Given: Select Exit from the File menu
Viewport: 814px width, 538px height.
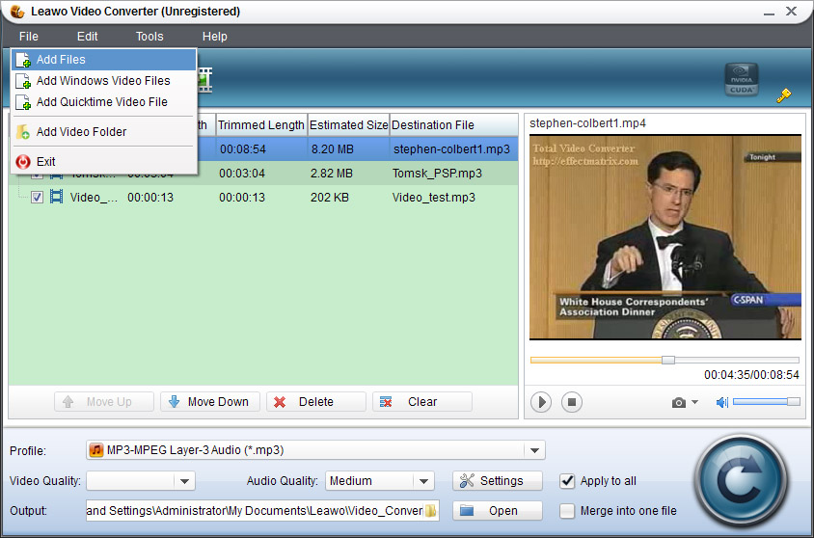Looking at the screenshot, I should [104, 161].
